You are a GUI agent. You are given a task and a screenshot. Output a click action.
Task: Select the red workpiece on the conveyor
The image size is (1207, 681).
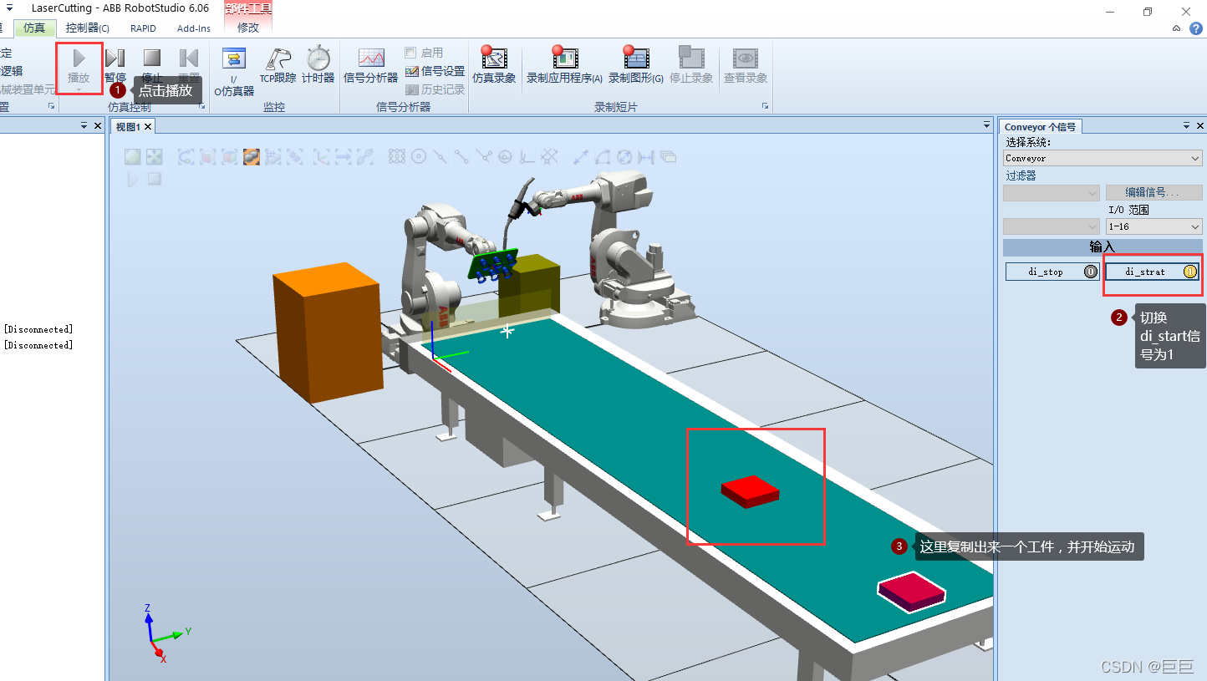tap(750, 491)
